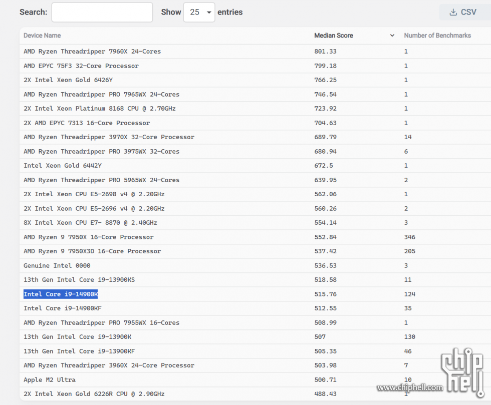Click the 704.63 median score
The image size is (491, 405).
click(x=325, y=123)
